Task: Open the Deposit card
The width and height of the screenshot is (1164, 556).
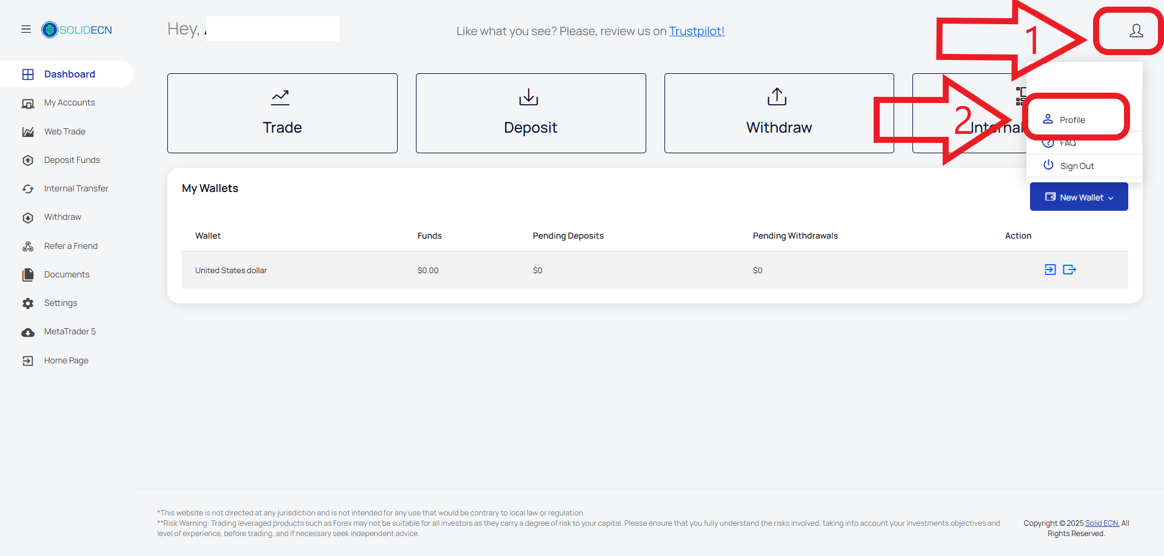Action: click(530, 113)
